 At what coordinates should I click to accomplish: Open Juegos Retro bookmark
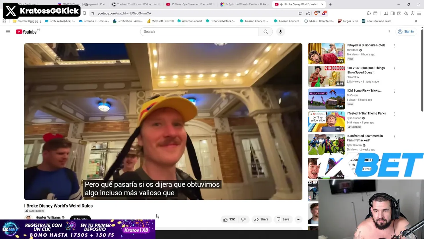point(348,21)
